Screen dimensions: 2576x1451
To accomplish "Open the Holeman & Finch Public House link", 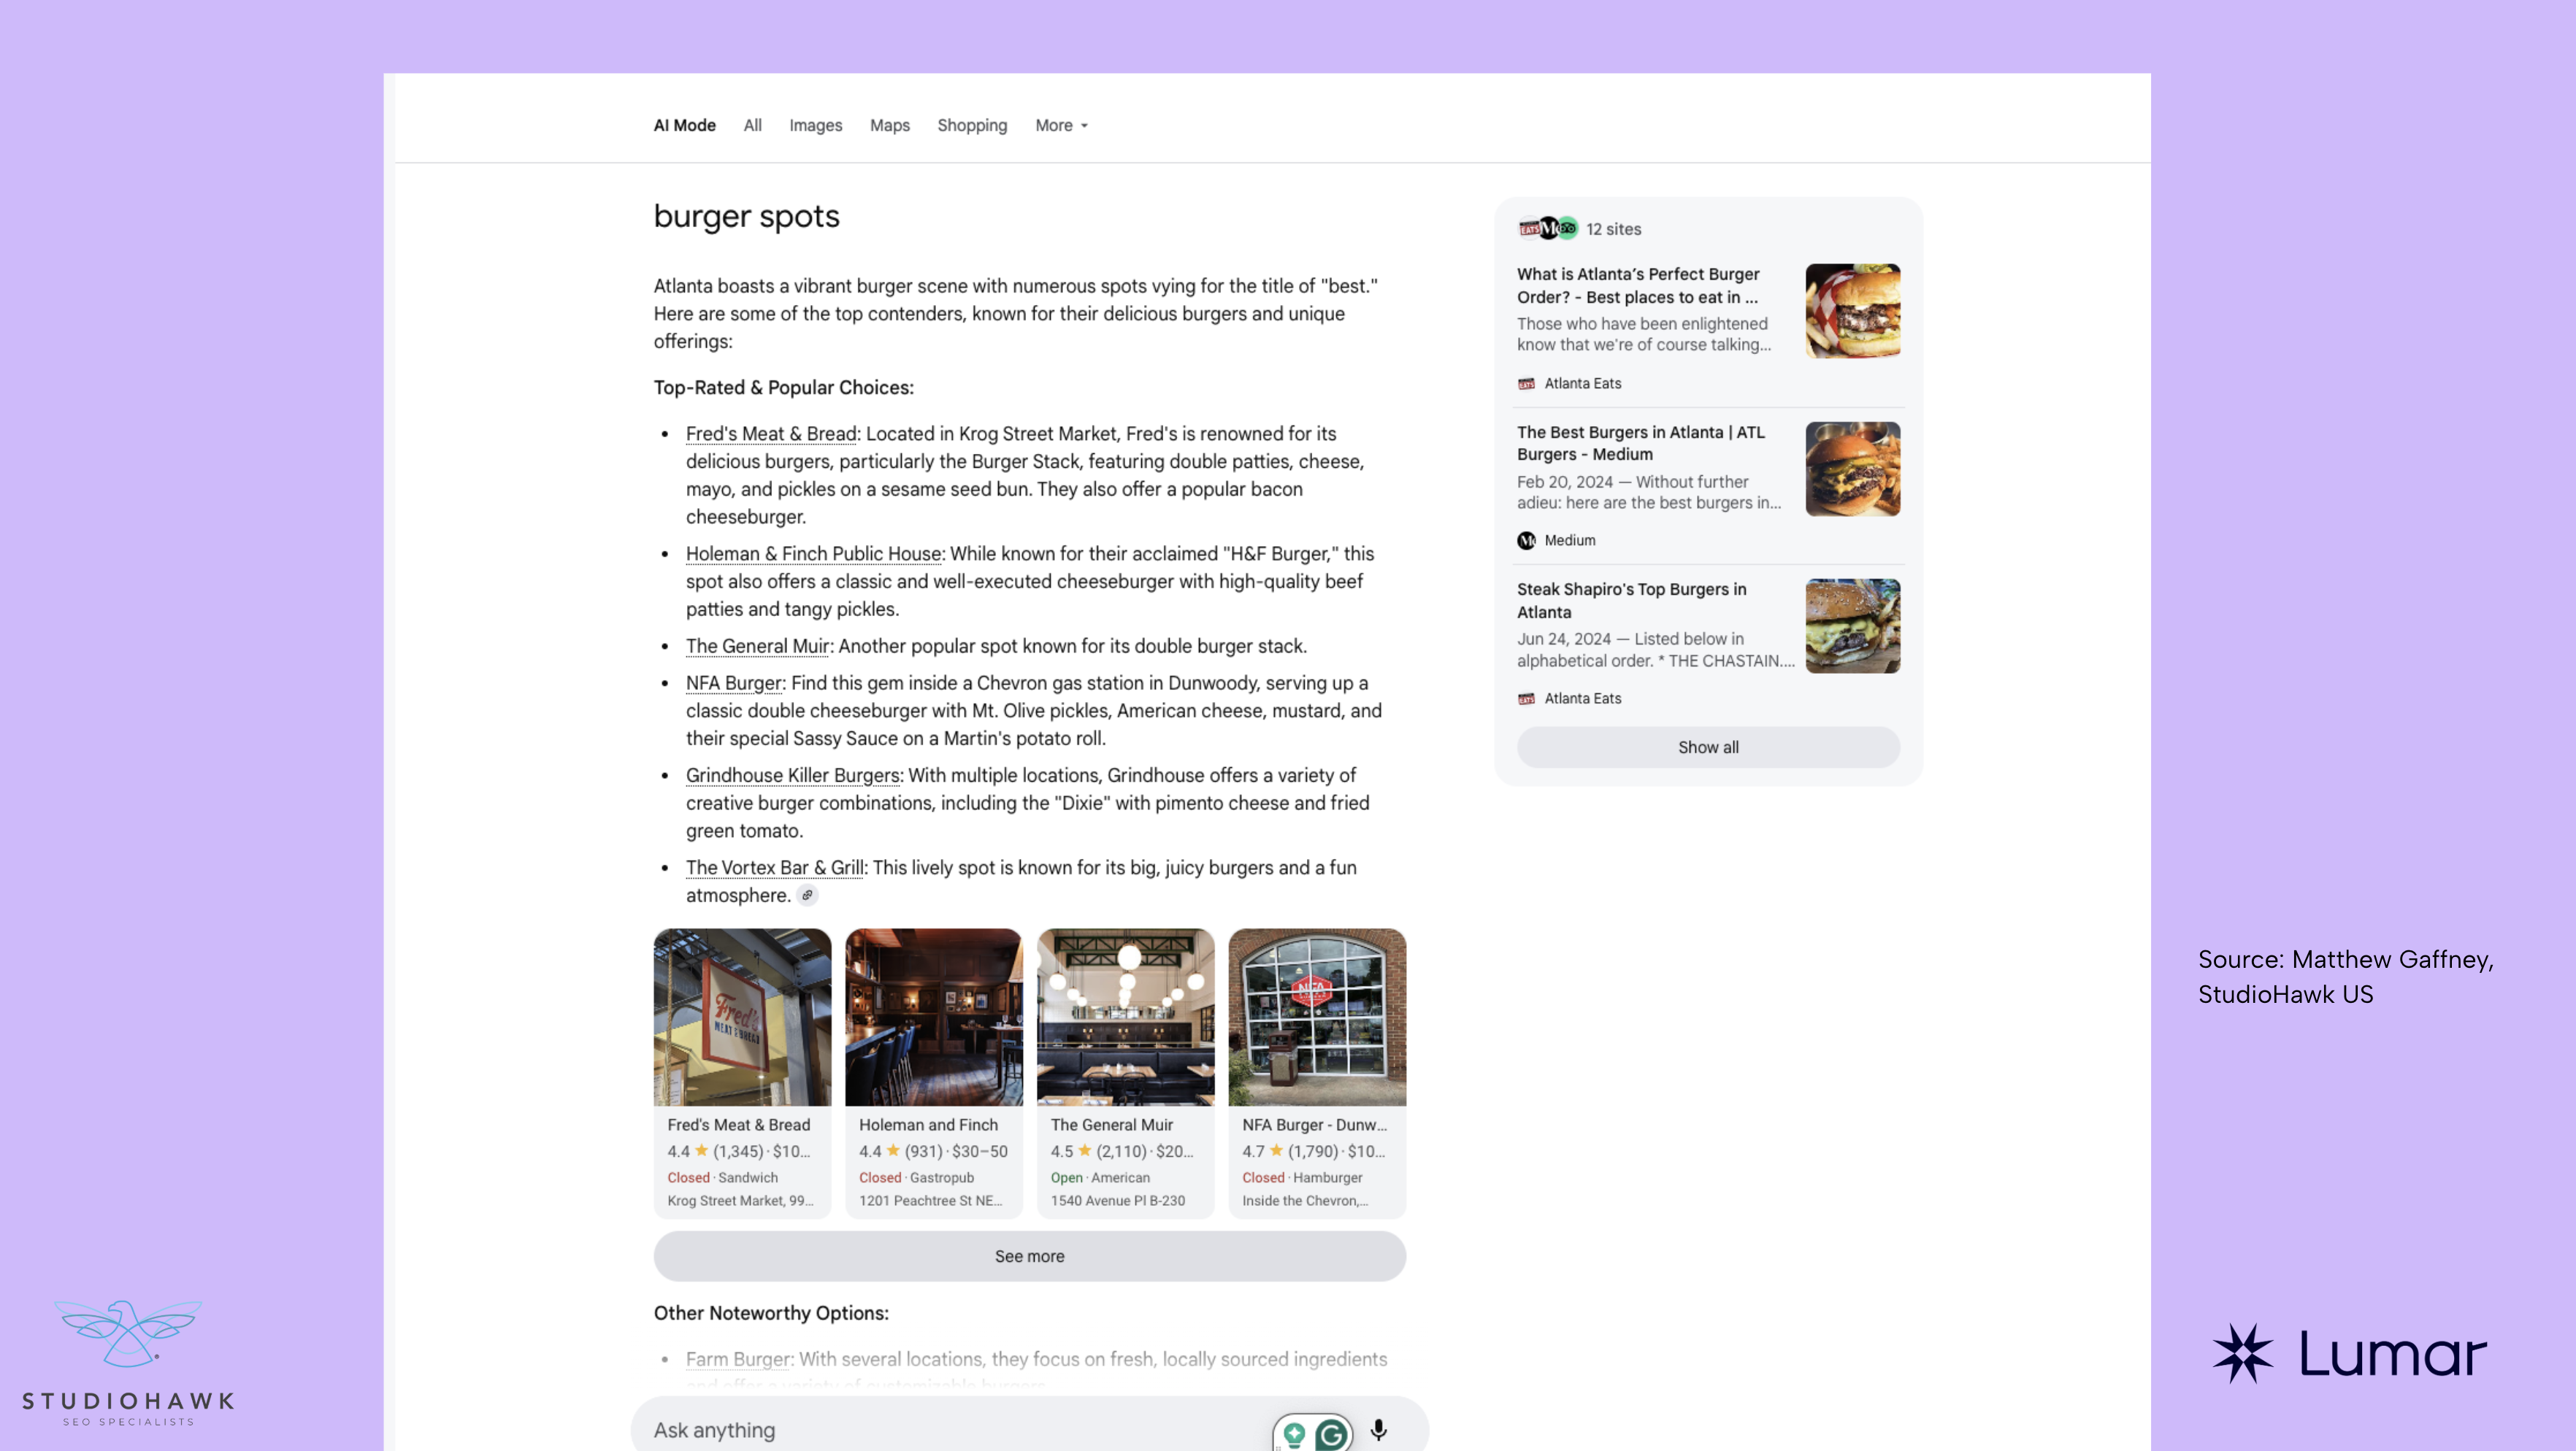I will (813, 554).
